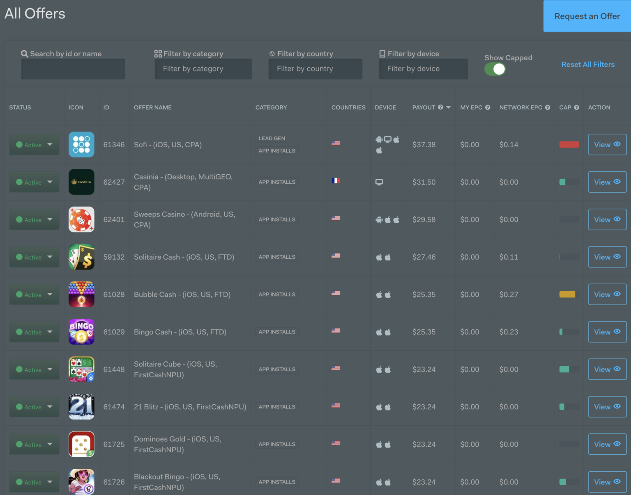Open the Filter by category dropdown
The image size is (631, 495).
click(x=203, y=69)
